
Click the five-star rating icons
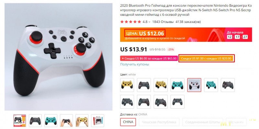[x=131, y=22]
